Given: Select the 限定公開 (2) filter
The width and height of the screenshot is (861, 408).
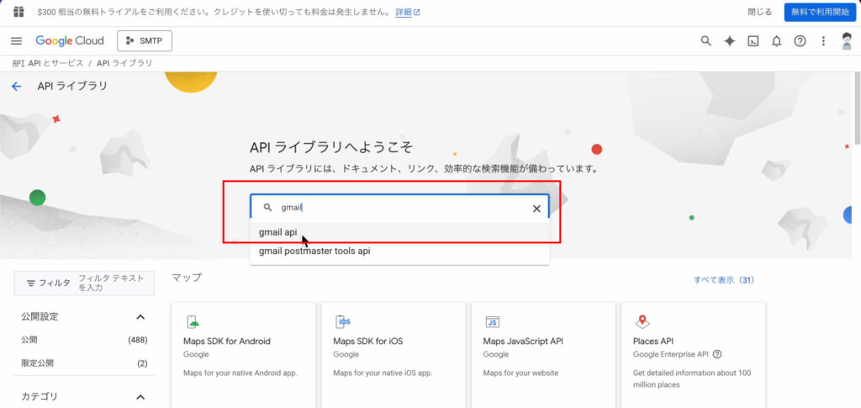Looking at the screenshot, I should pos(84,363).
